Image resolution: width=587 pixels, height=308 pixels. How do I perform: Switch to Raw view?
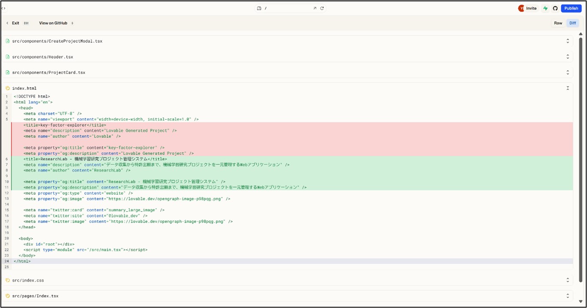[x=558, y=23]
